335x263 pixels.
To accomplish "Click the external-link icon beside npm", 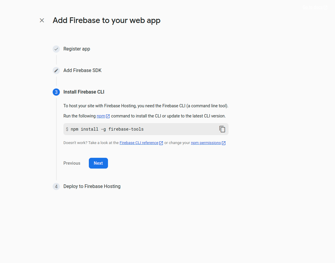I will coord(108,116).
